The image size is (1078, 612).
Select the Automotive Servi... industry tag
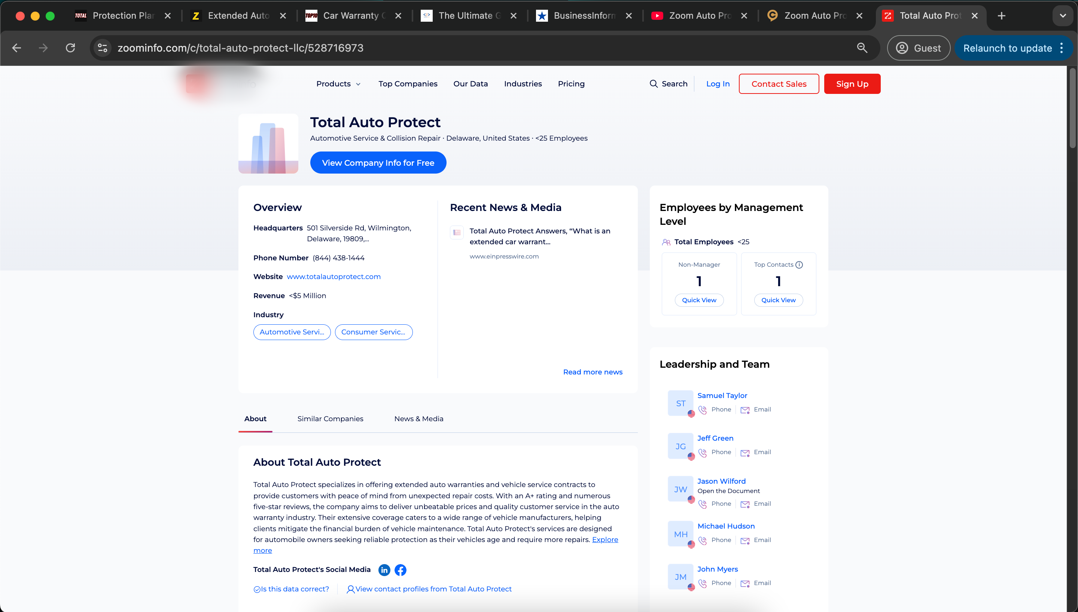point(292,332)
